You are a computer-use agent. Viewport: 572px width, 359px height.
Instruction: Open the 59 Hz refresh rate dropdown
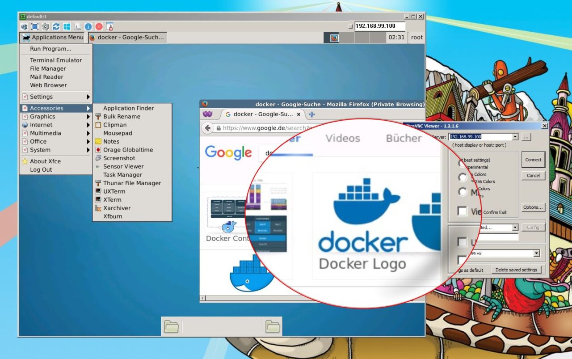pos(536,253)
